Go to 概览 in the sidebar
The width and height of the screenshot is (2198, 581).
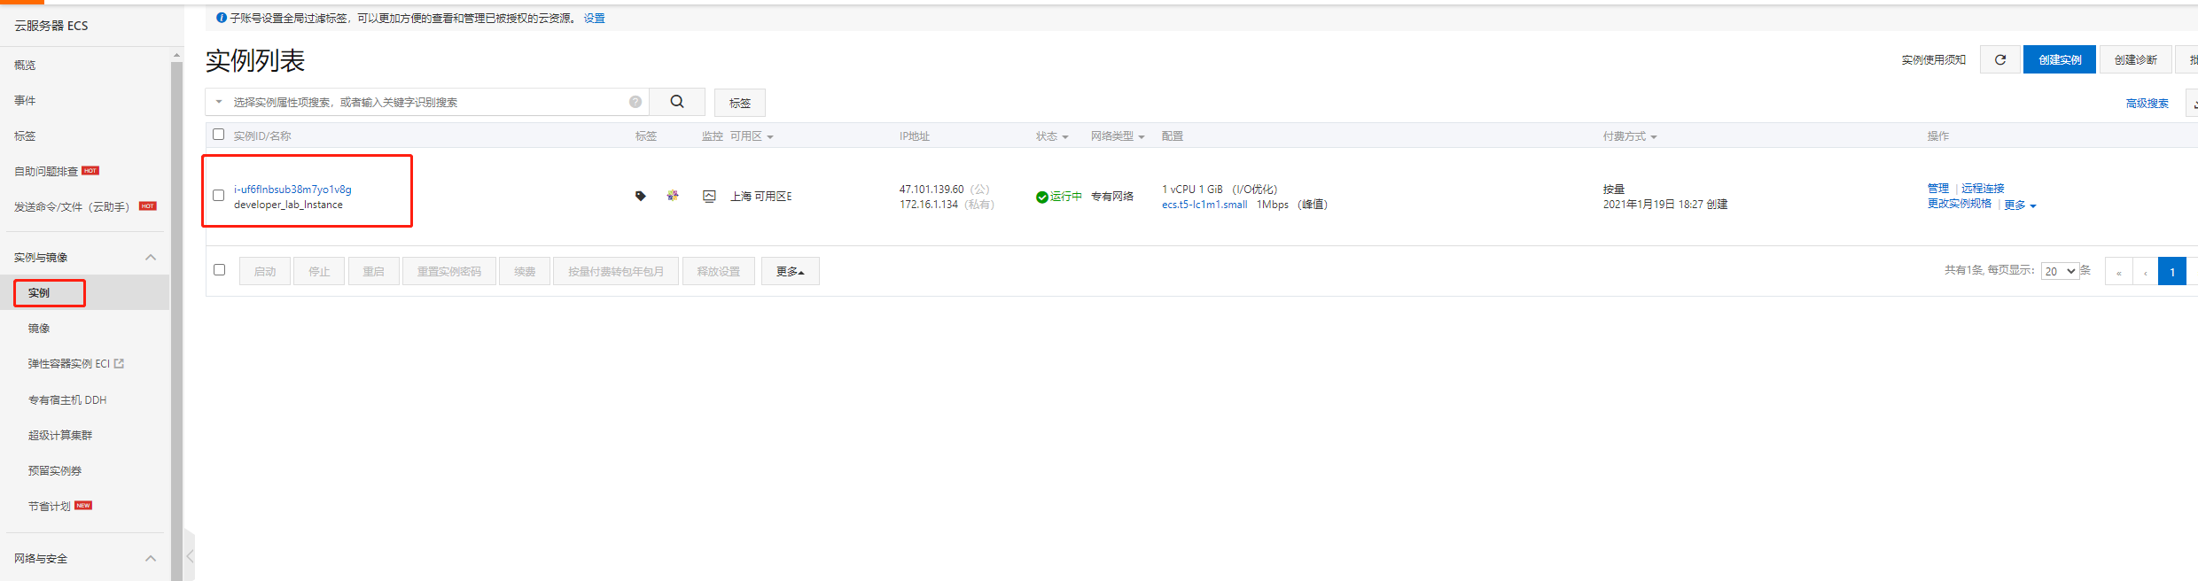point(25,66)
